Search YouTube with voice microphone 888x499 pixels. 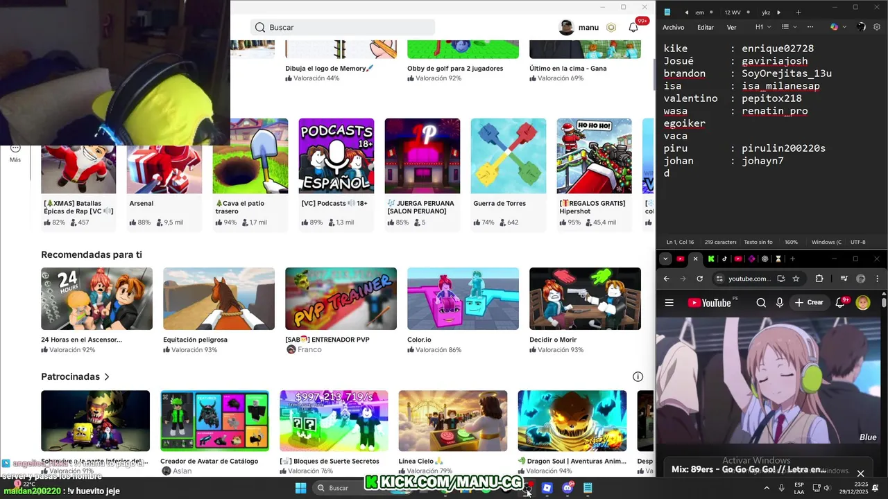780,302
